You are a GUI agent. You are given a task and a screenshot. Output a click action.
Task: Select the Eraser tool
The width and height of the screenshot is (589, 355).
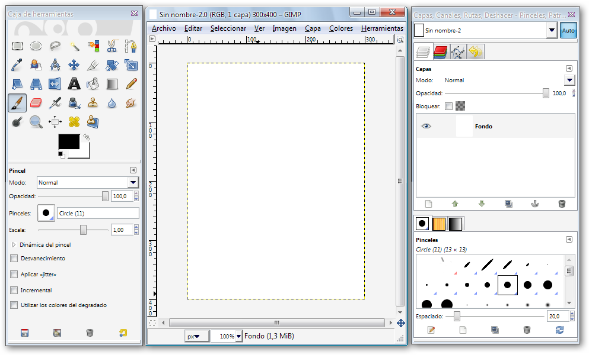[x=36, y=104]
